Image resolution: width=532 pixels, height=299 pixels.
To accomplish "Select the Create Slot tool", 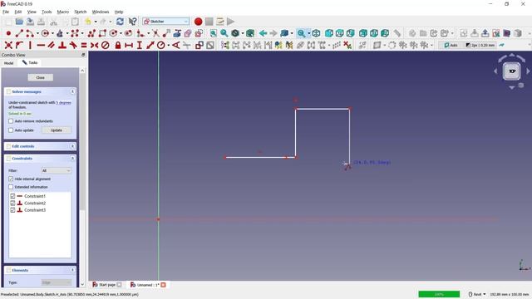I will (x=128, y=33).
